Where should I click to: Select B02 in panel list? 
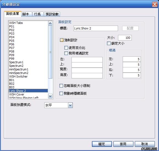(x=28, y=84)
